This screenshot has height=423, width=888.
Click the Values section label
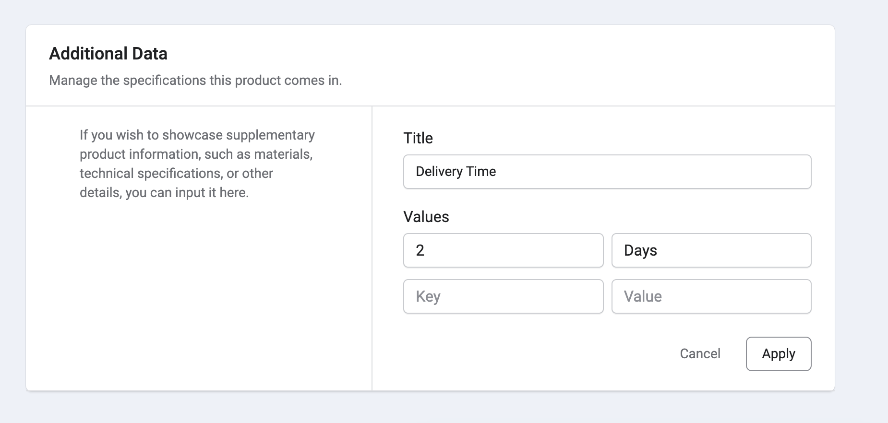click(426, 217)
